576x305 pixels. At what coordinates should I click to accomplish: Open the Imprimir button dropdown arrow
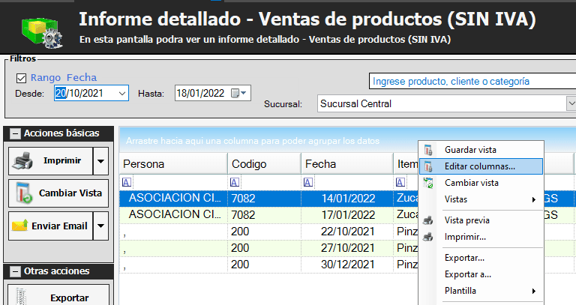101,160
